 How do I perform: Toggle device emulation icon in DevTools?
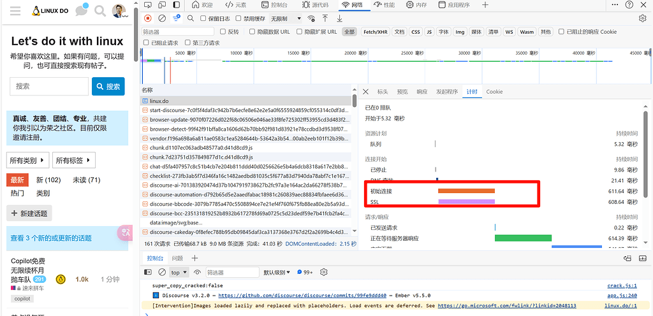(x=162, y=5)
